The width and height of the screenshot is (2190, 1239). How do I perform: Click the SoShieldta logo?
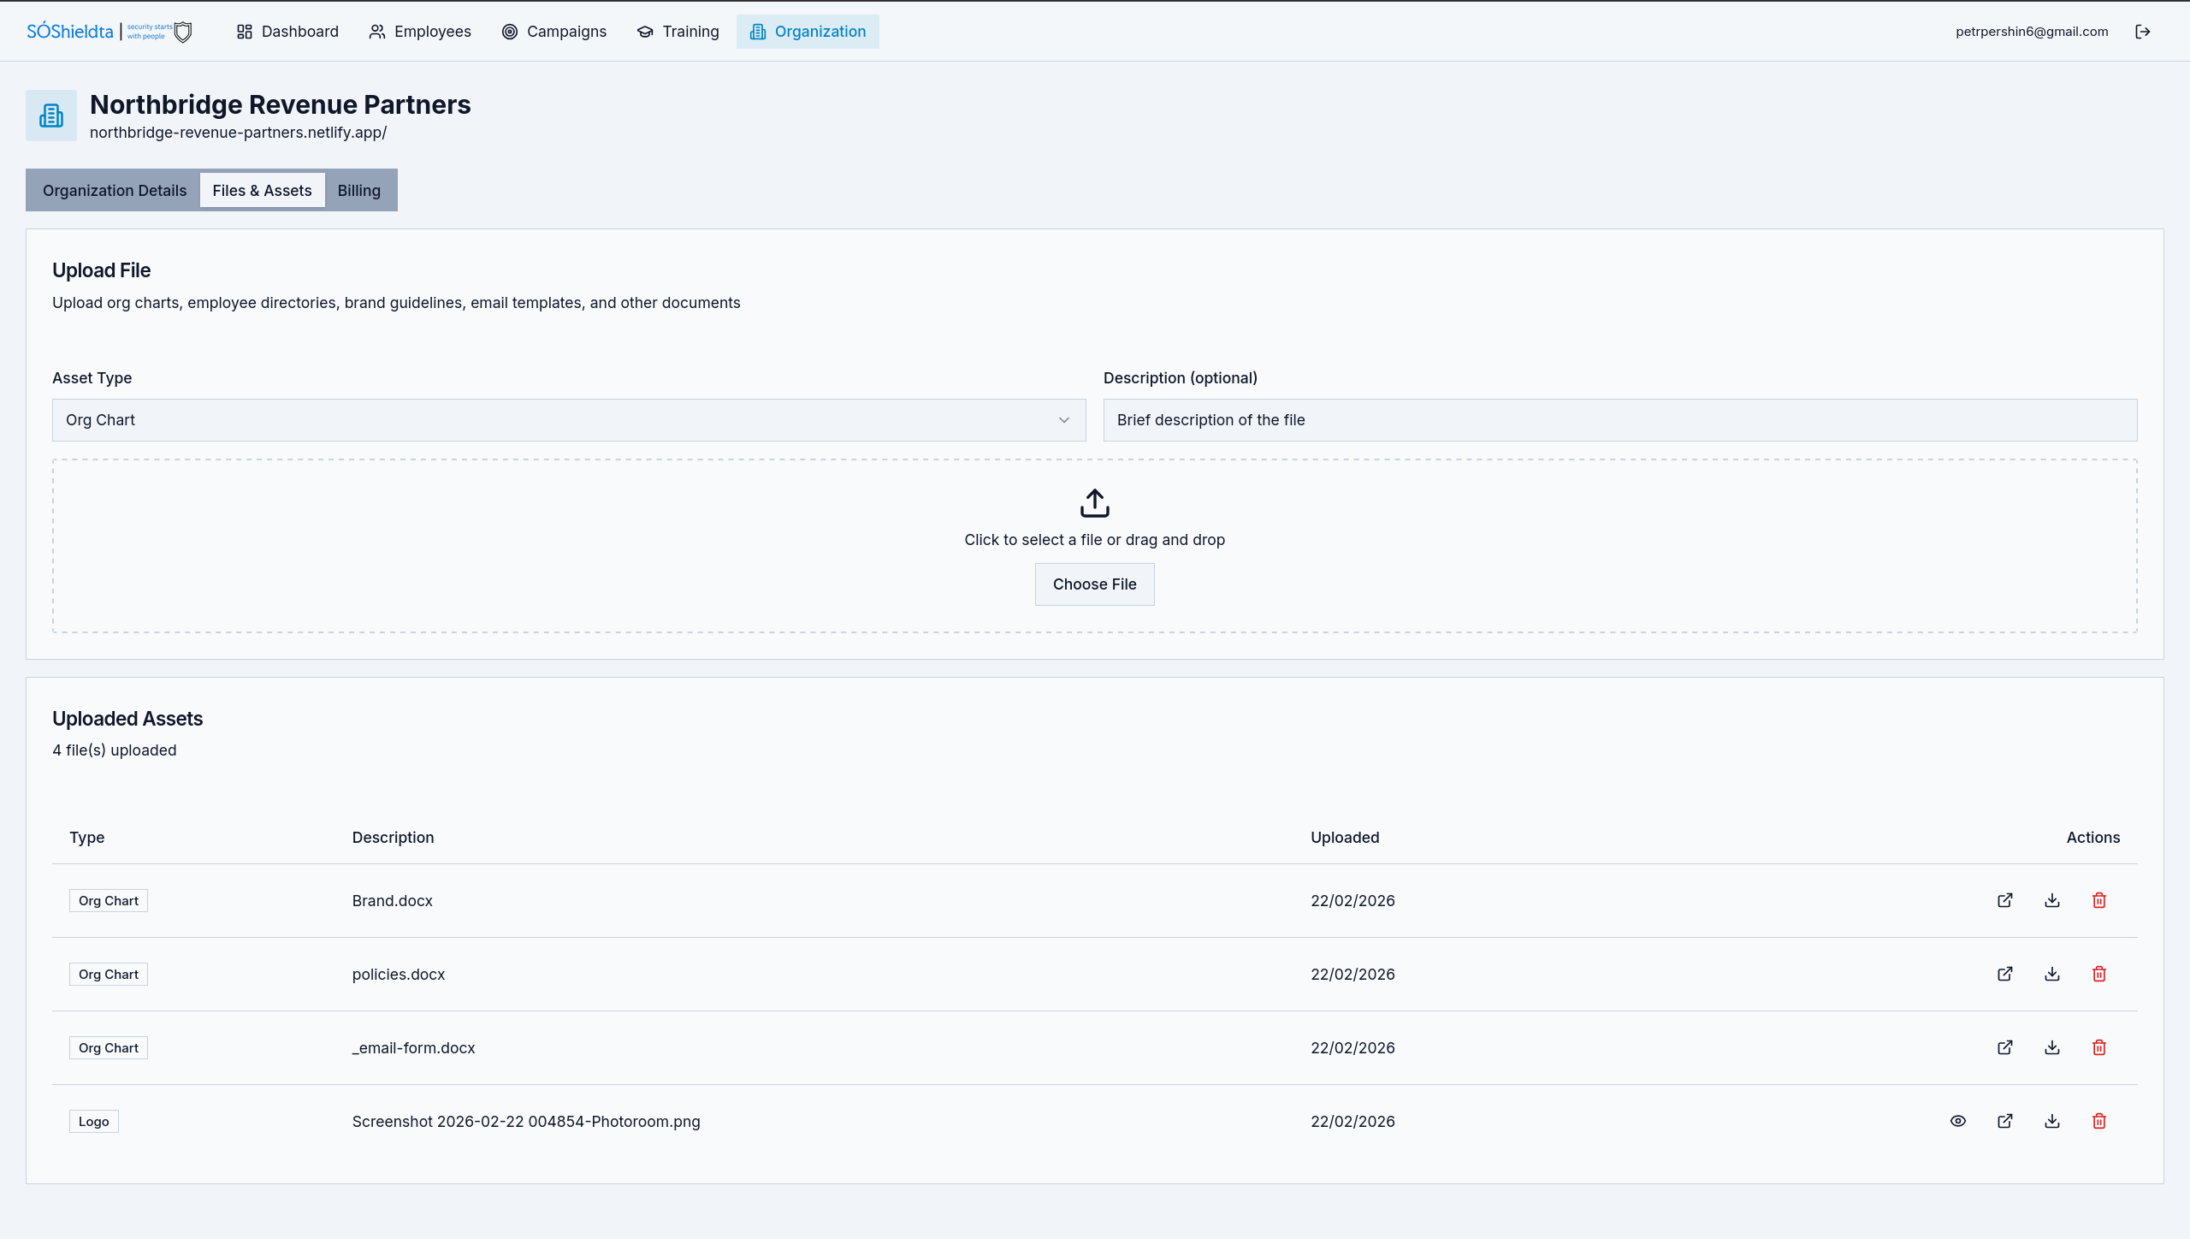(109, 32)
